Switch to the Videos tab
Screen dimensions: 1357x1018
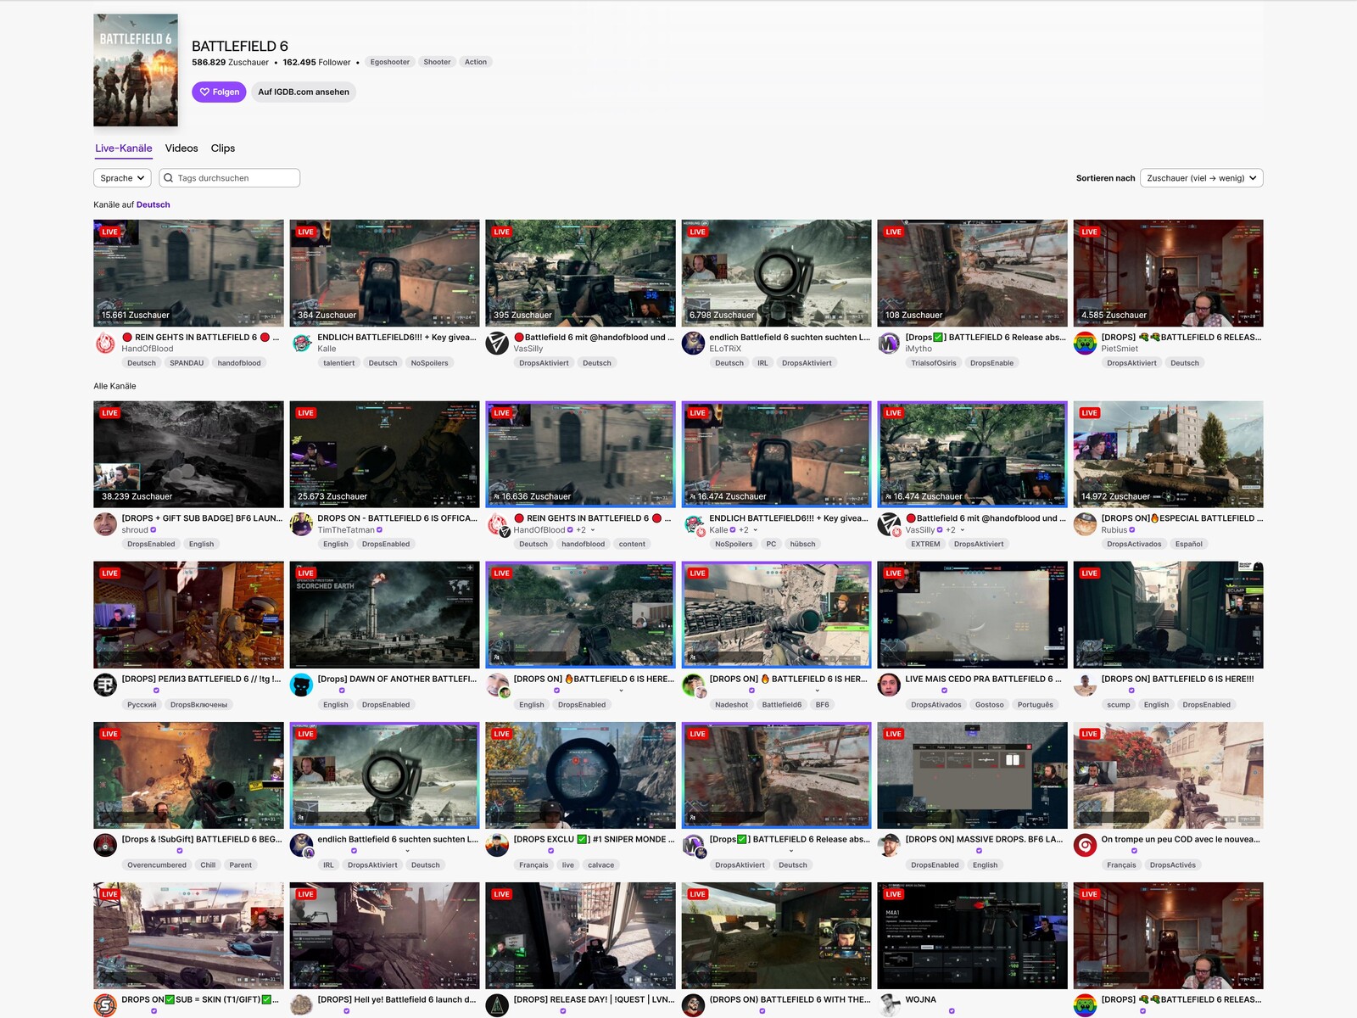click(x=181, y=148)
